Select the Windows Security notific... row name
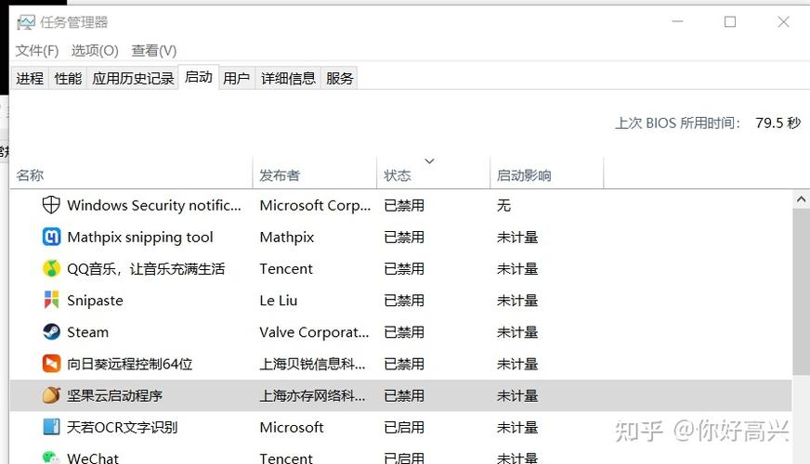This screenshot has width=810, height=464. tap(154, 205)
